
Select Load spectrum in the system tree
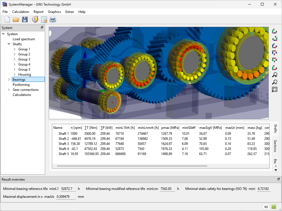click(x=24, y=39)
